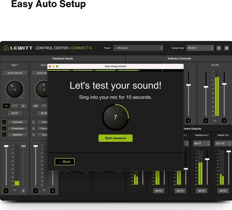Open Mobile Out Out 1/2 source dropdown
The height and width of the screenshot is (210, 232).
click(223, 143)
